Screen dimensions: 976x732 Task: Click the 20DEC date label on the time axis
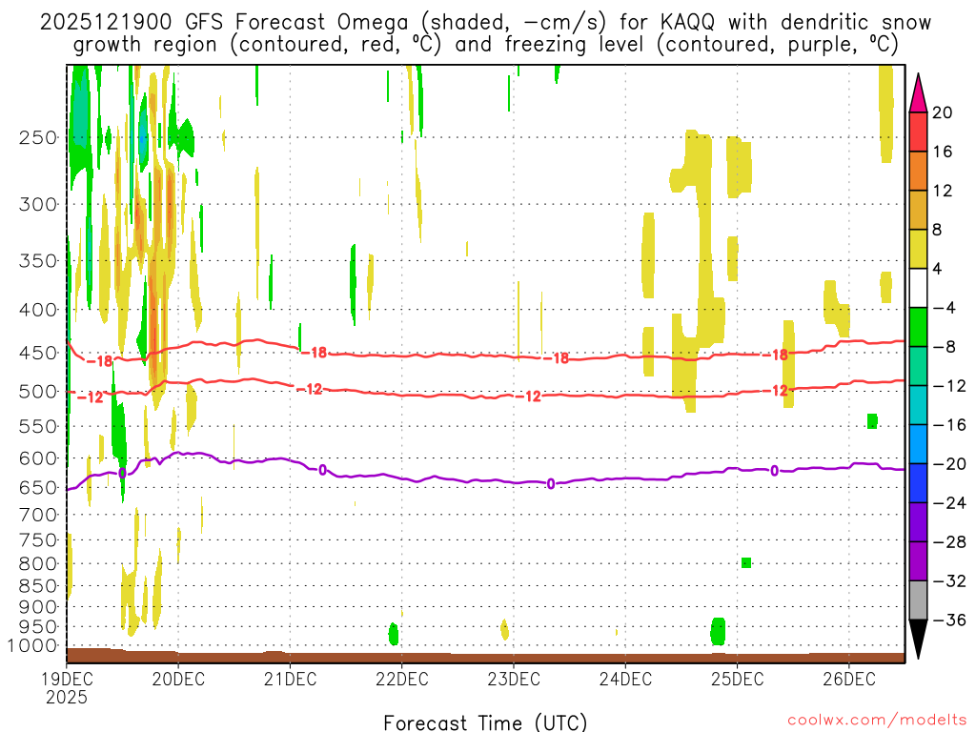click(178, 679)
